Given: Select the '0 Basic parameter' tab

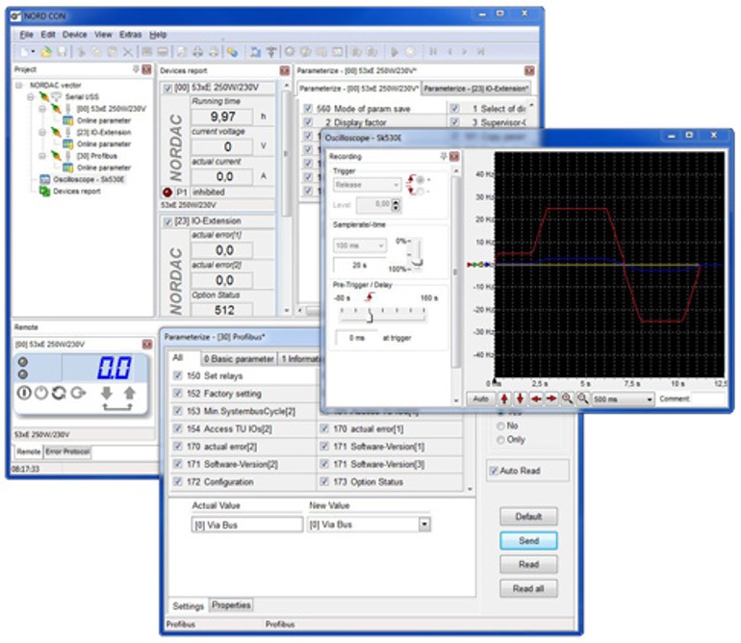Looking at the screenshot, I should 239,359.
